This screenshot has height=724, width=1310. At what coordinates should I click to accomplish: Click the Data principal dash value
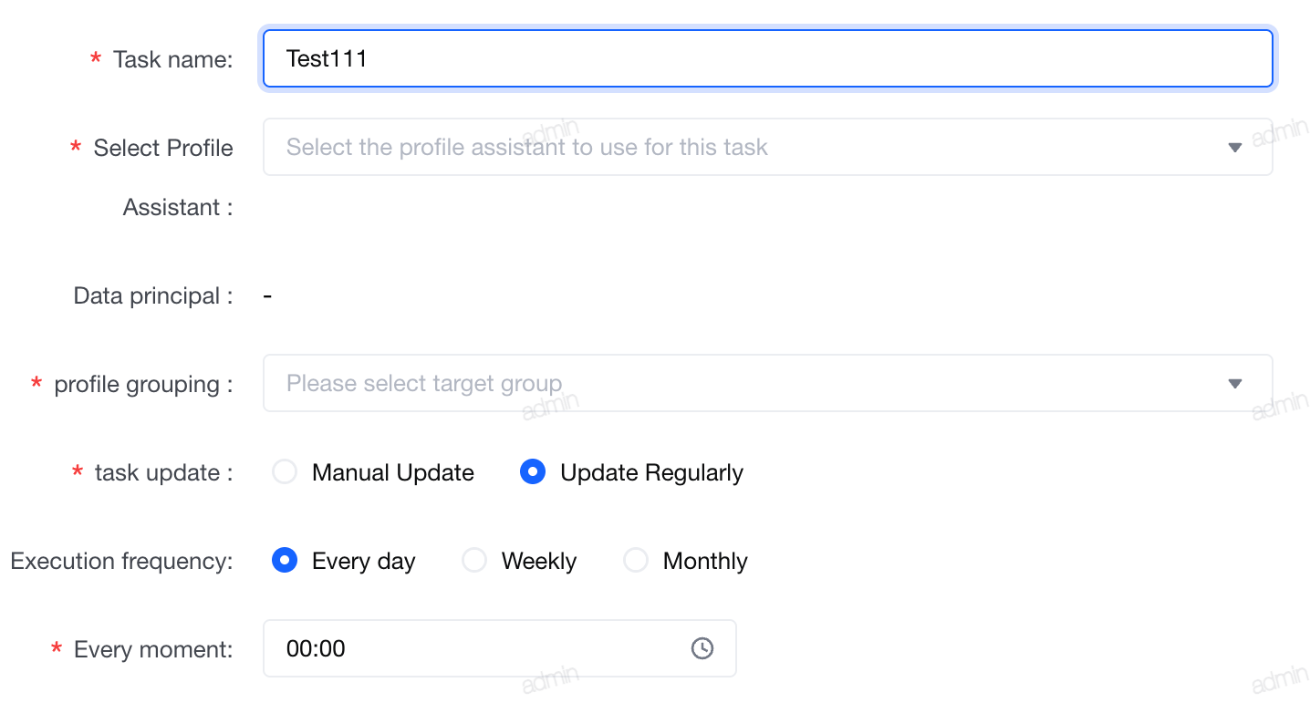tap(267, 295)
